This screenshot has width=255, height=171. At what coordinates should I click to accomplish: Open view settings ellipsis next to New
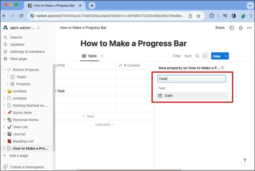pos(205,56)
